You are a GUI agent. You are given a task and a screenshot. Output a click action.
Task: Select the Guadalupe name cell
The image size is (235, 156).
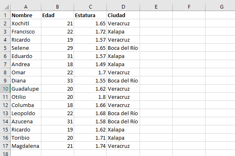[x=26, y=89]
